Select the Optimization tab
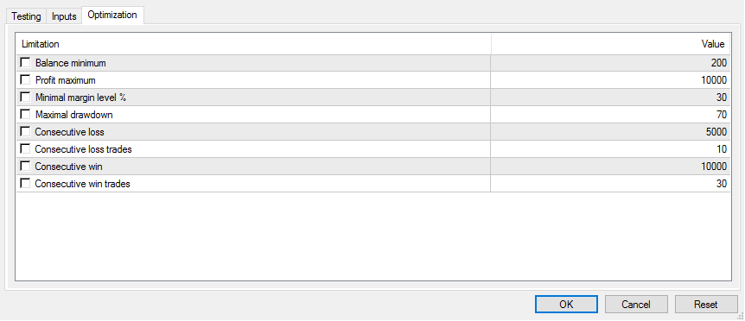The height and width of the screenshot is (321, 745). tap(112, 15)
